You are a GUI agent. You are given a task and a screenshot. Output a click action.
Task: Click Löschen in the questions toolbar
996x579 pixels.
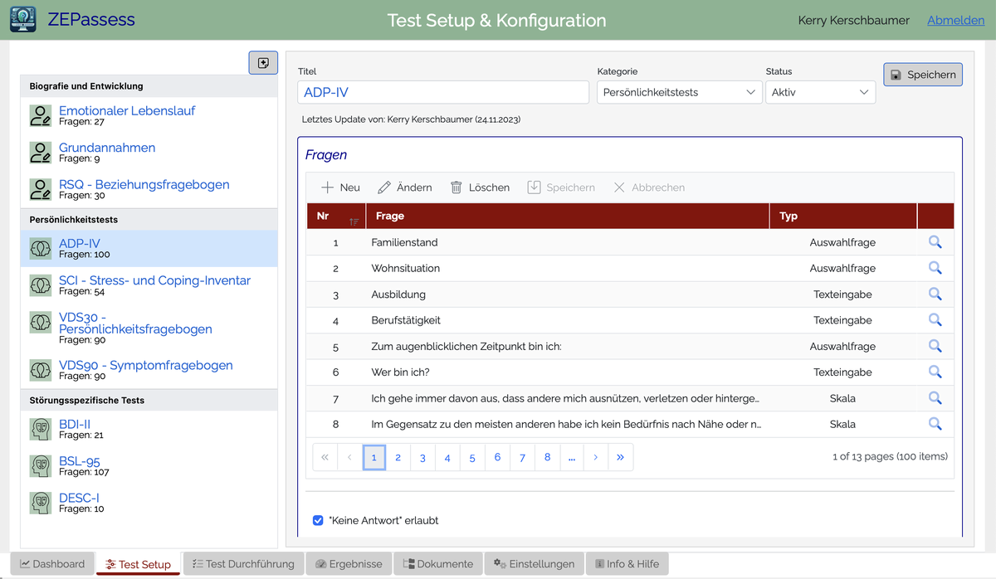tap(480, 187)
